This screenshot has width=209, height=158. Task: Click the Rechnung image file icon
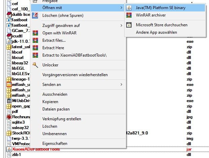(9, 117)
